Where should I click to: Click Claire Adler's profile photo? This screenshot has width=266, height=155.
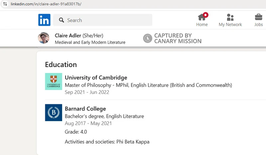point(44,38)
